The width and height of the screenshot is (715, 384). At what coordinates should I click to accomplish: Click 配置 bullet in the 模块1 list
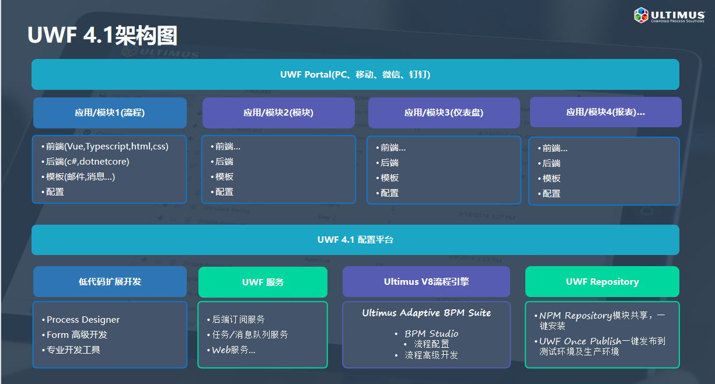click(53, 191)
